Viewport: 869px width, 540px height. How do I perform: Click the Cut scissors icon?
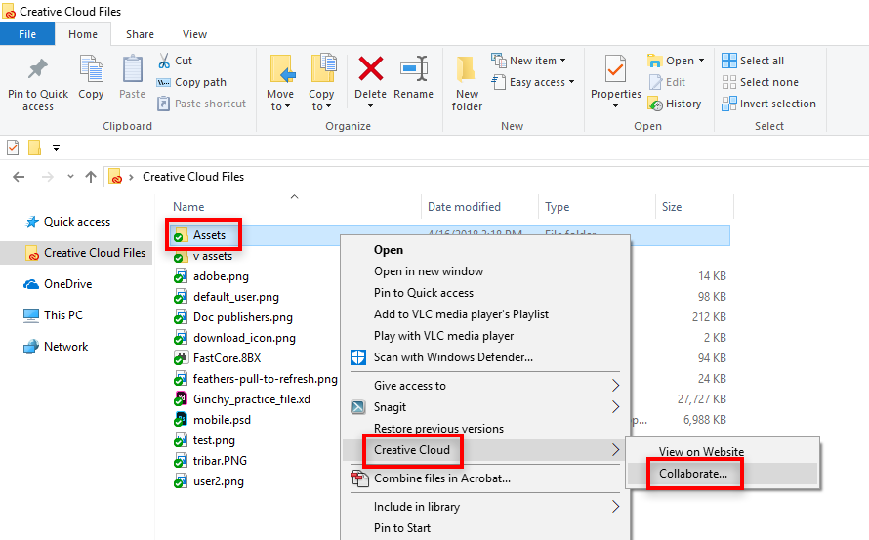(164, 61)
